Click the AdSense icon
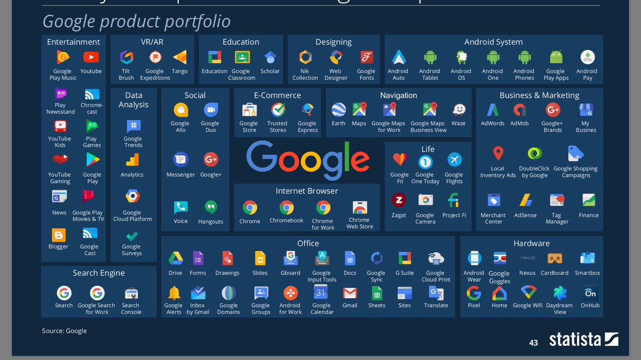641x360 pixels. coord(526,201)
